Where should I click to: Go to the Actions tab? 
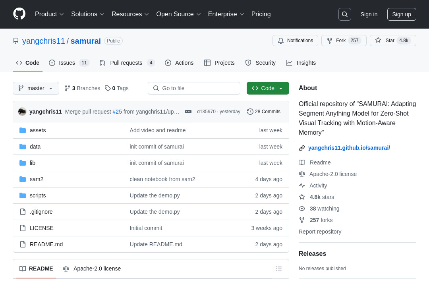pyautogui.click(x=179, y=63)
